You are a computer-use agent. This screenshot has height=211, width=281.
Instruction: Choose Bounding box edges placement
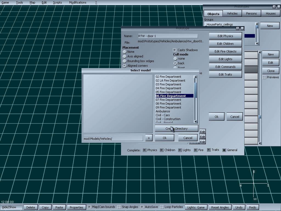(125, 61)
